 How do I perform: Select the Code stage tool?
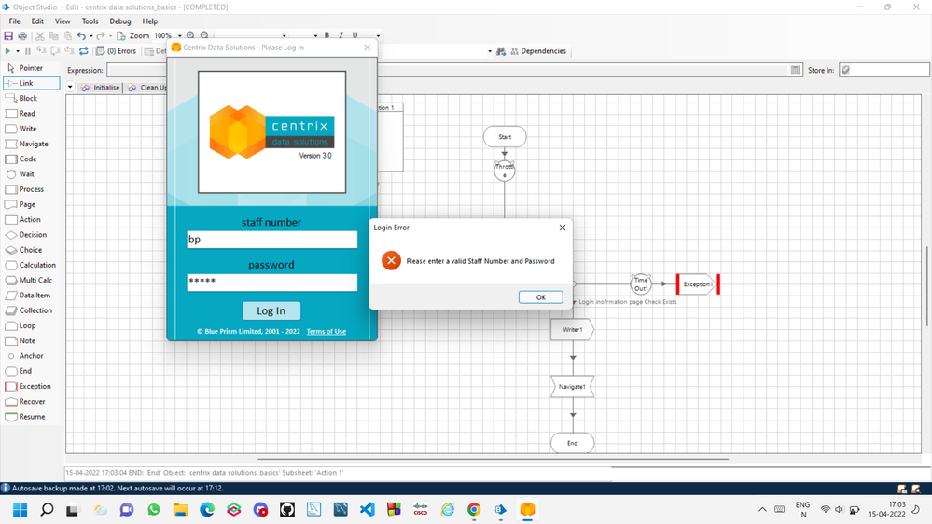[x=32, y=159]
